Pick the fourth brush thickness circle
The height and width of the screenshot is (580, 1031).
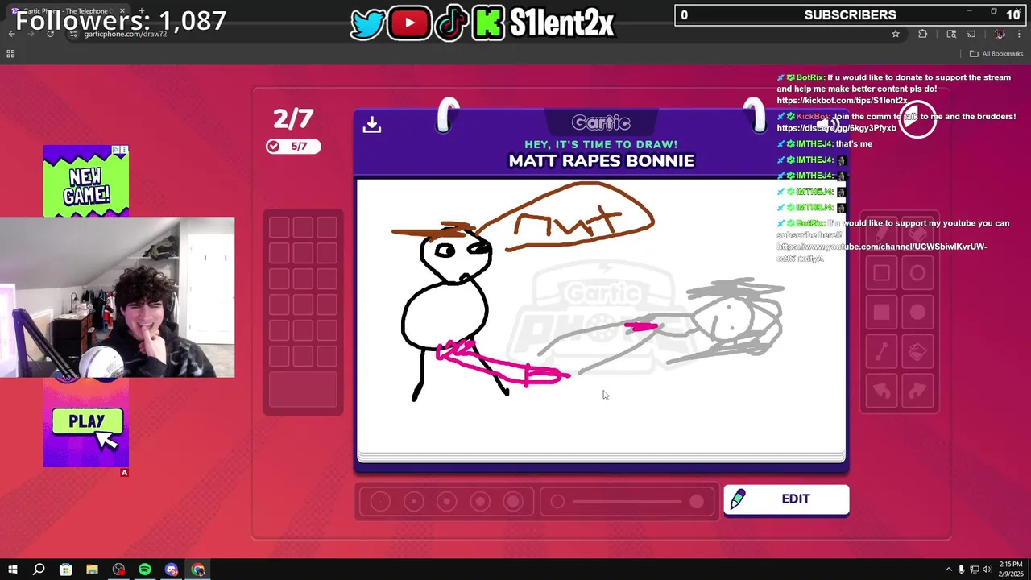pyautogui.click(x=479, y=502)
